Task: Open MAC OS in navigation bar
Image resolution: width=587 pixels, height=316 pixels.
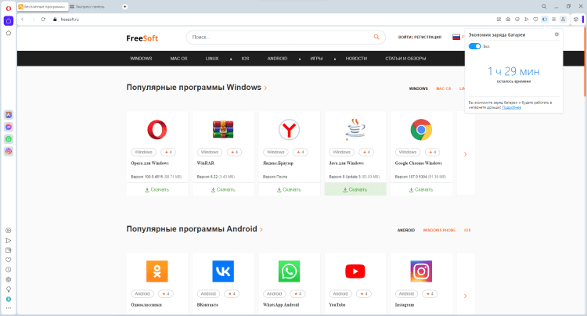Action: click(x=178, y=59)
